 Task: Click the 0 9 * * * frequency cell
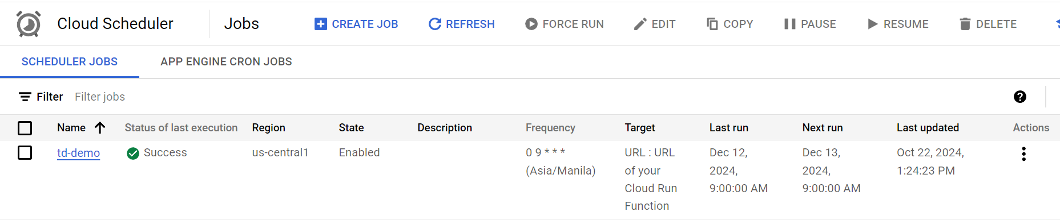click(561, 161)
